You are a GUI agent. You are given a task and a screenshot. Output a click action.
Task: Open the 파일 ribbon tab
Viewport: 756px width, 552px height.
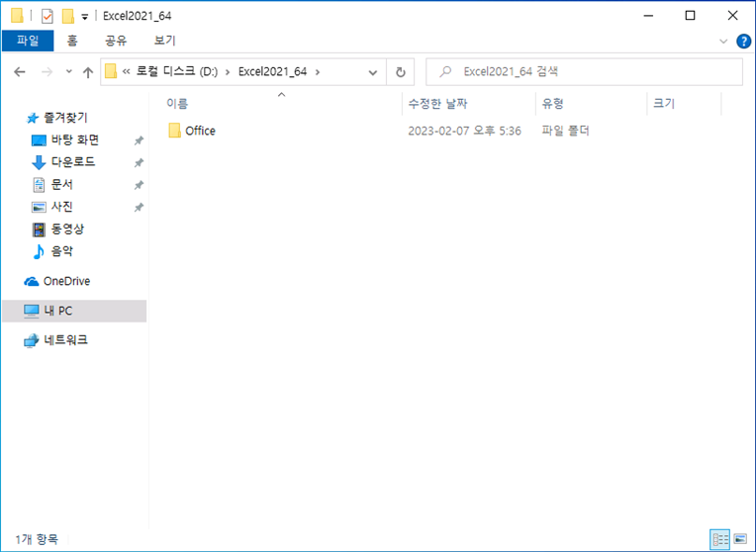click(x=28, y=41)
